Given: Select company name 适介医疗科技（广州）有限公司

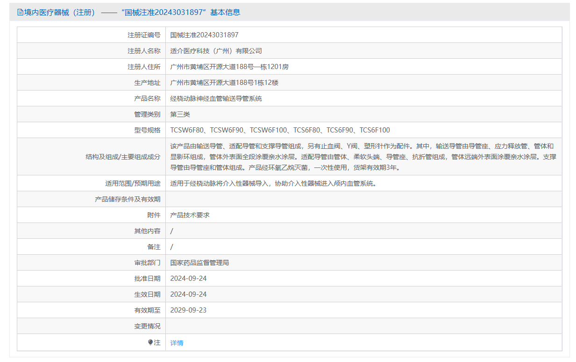Looking at the screenshot, I should (216, 51).
